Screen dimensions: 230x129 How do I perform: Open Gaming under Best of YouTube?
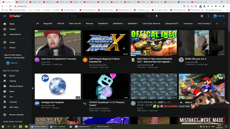tap(13, 81)
